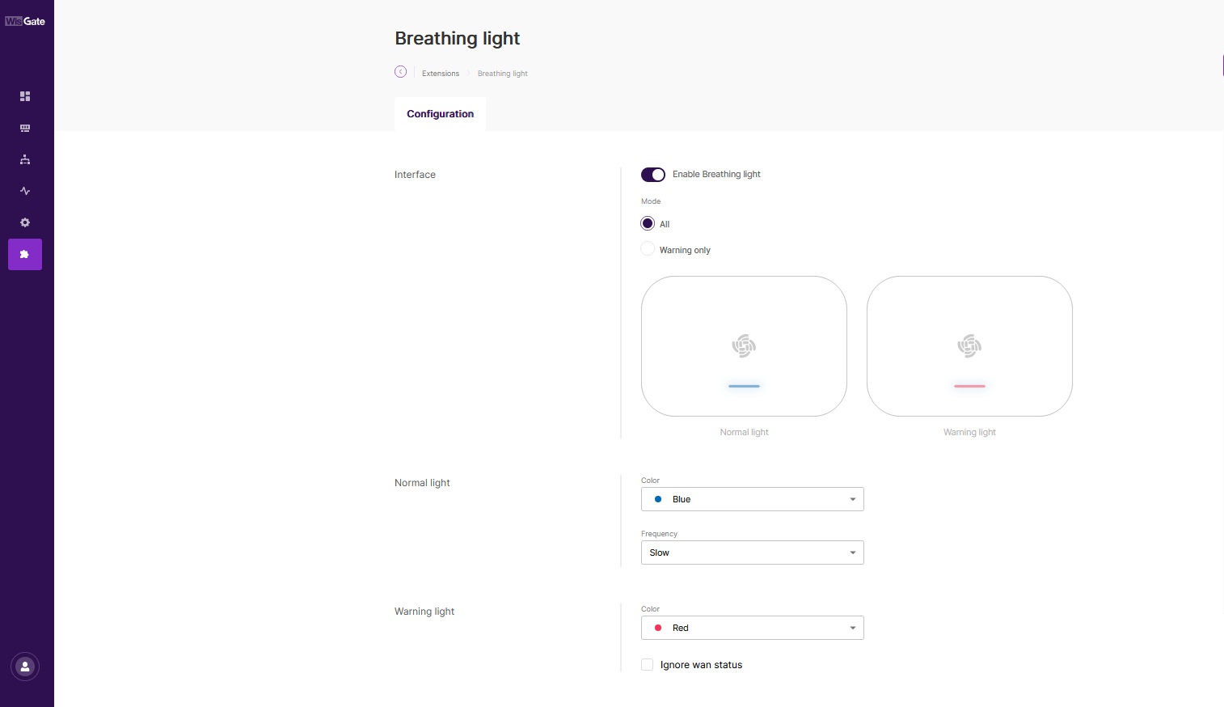Screen dimensions: 1224x707
Task: Select the Extensions puzzle sidebar icon
Action: [x=25, y=254]
